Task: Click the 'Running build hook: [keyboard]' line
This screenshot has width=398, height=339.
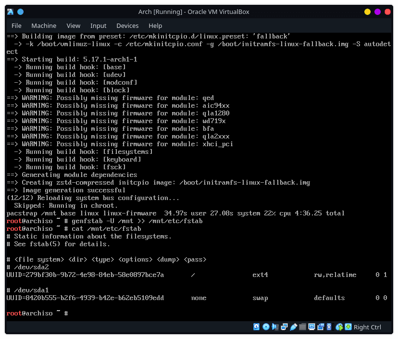Action: 77,160
